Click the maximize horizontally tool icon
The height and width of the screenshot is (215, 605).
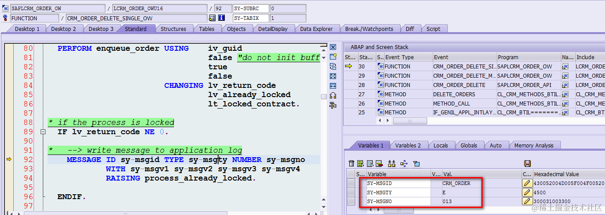coord(333,86)
